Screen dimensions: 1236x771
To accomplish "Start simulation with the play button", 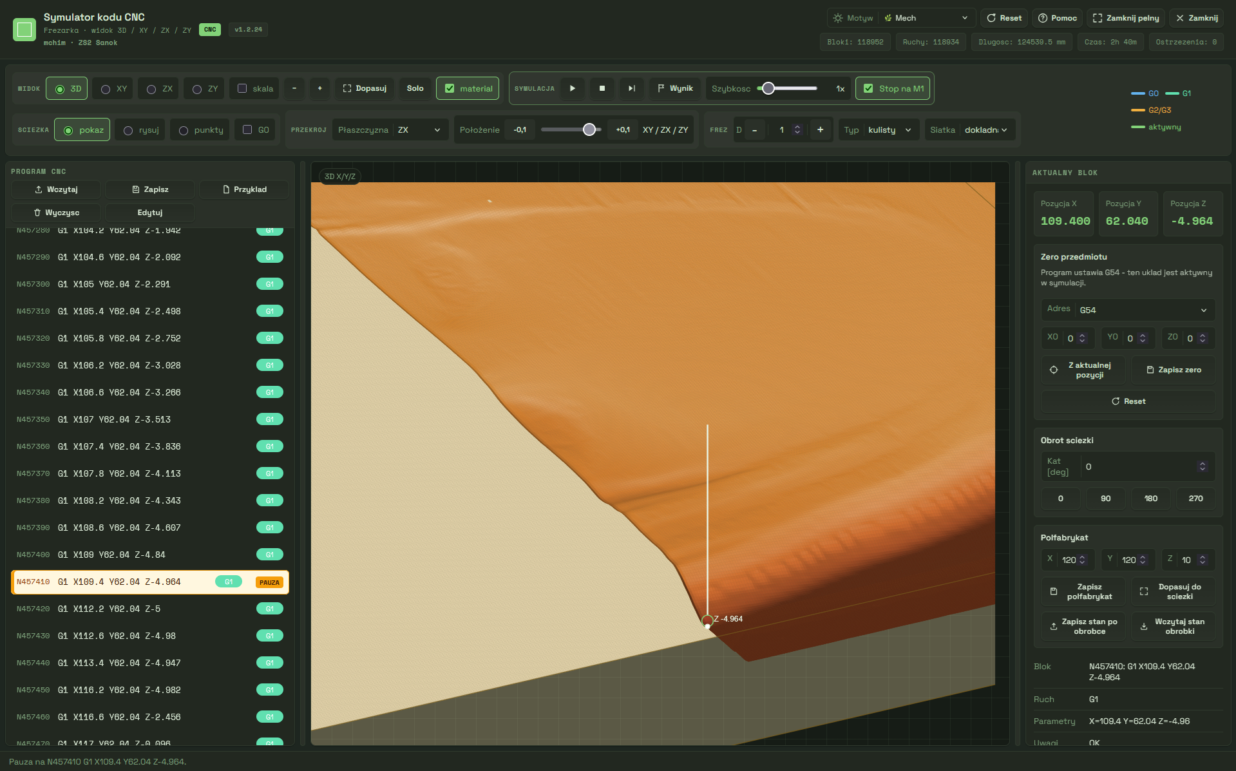I will click(572, 88).
